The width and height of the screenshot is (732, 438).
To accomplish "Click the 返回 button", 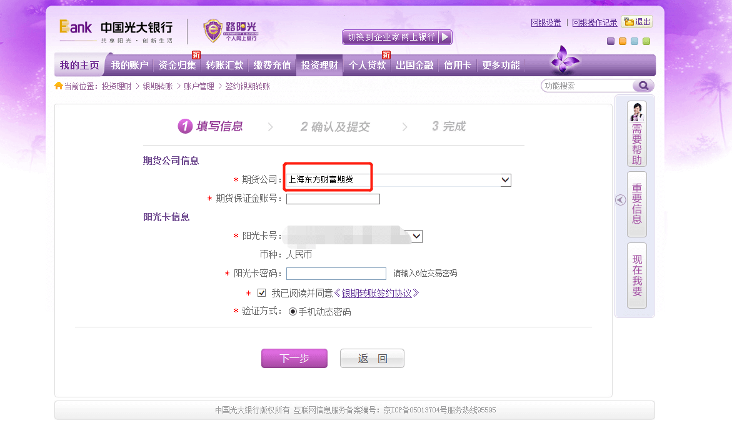I will coord(372,358).
